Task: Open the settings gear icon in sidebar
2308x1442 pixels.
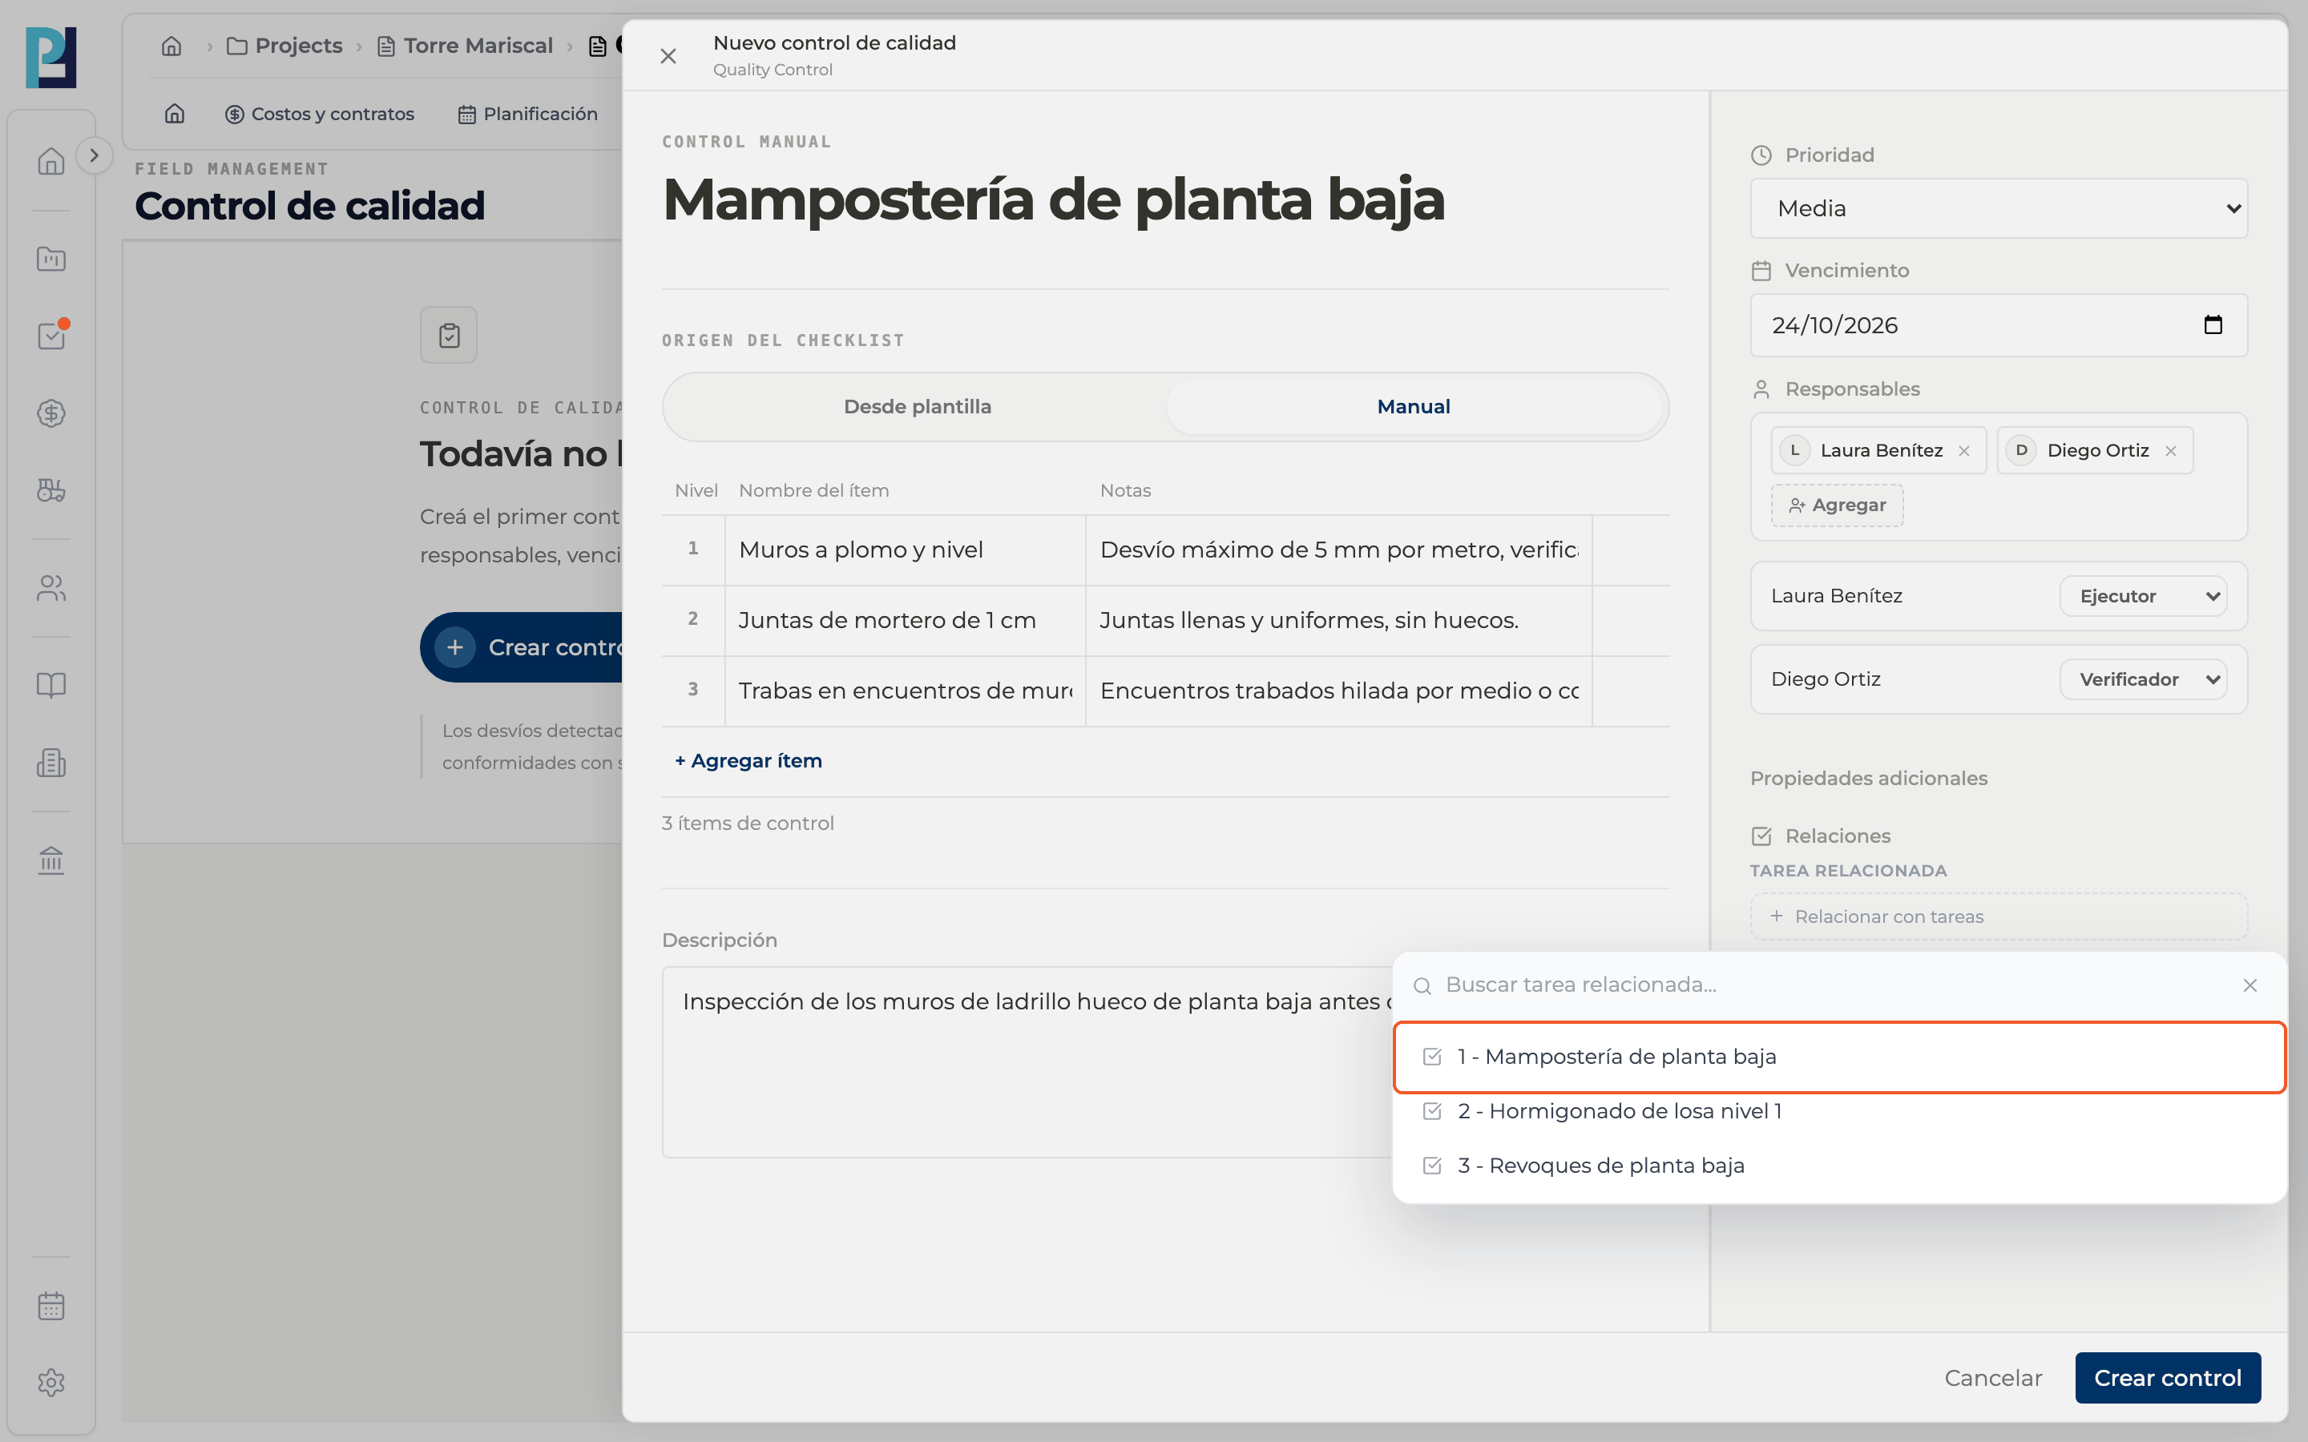Action: pyautogui.click(x=51, y=1383)
